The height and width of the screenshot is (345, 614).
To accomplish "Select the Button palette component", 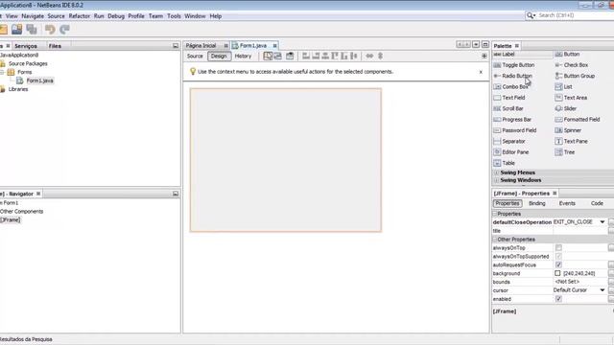I will coord(568,55).
